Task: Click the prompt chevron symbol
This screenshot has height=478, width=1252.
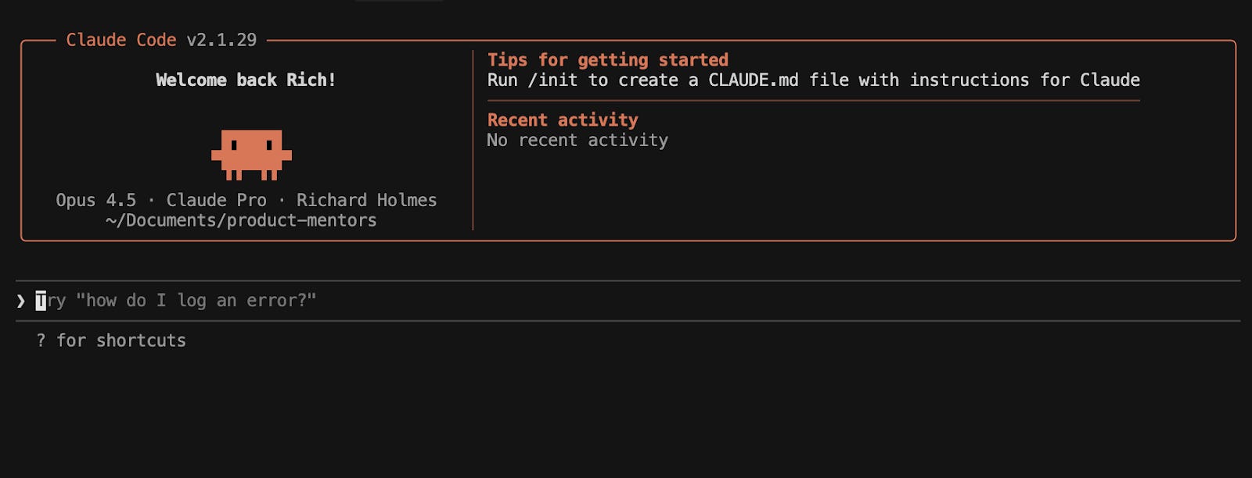Action: (x=21, y=301)
